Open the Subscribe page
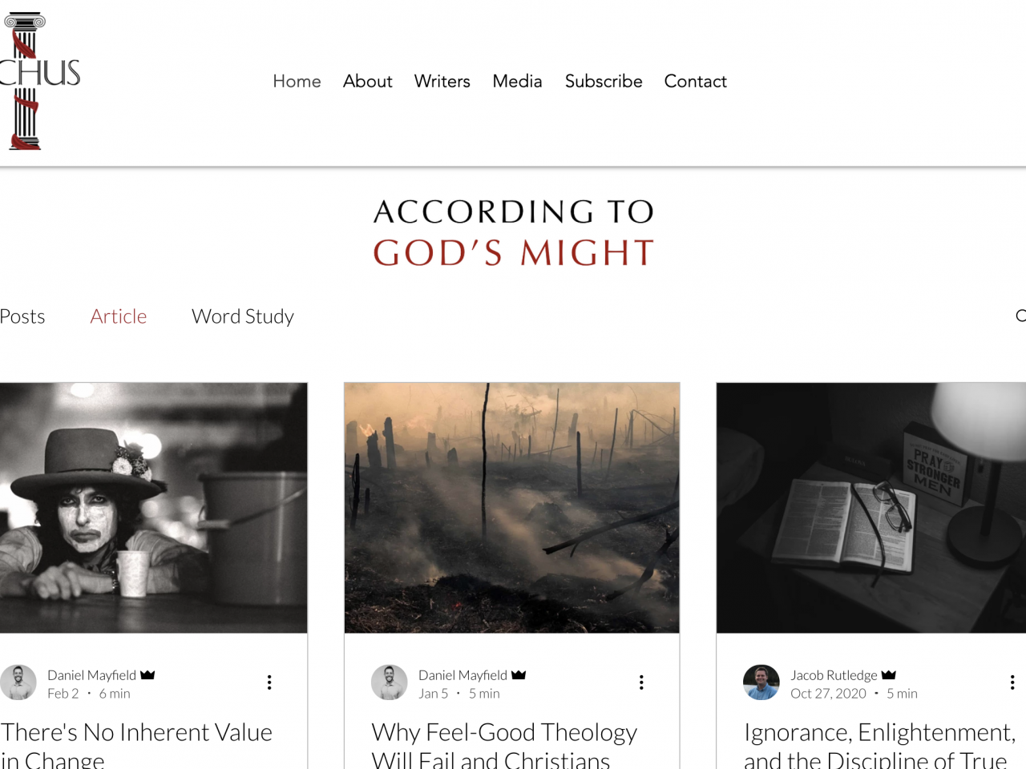The height and width of the screenshot is (769, 1026). [x=604, y=81]
